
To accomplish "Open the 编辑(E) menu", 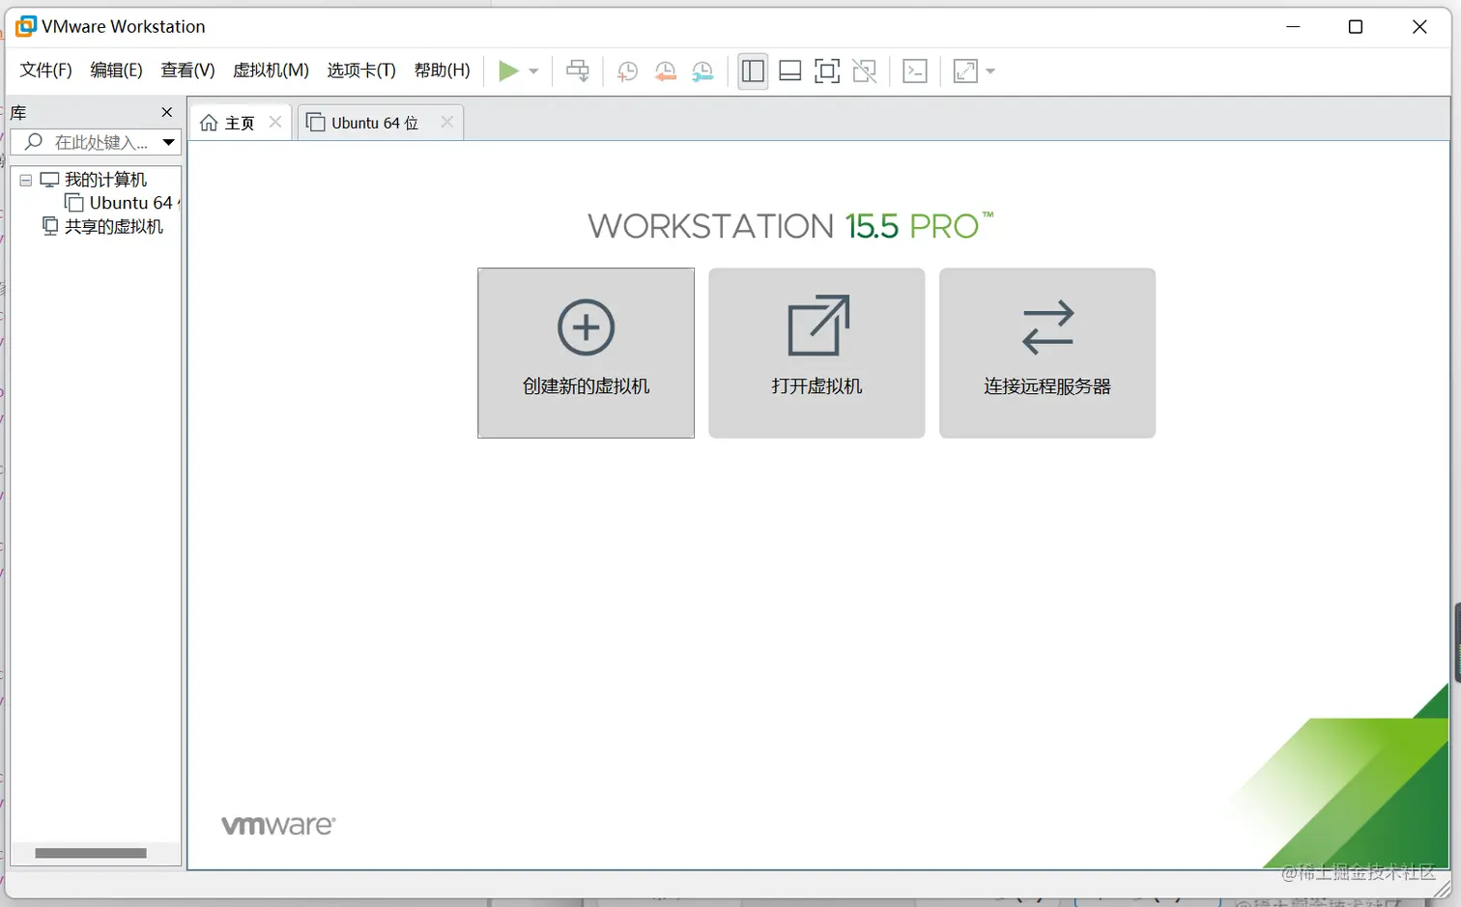I will pos(116,70).
